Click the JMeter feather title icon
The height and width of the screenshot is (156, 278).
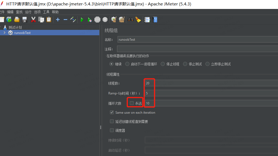[2, 4]
